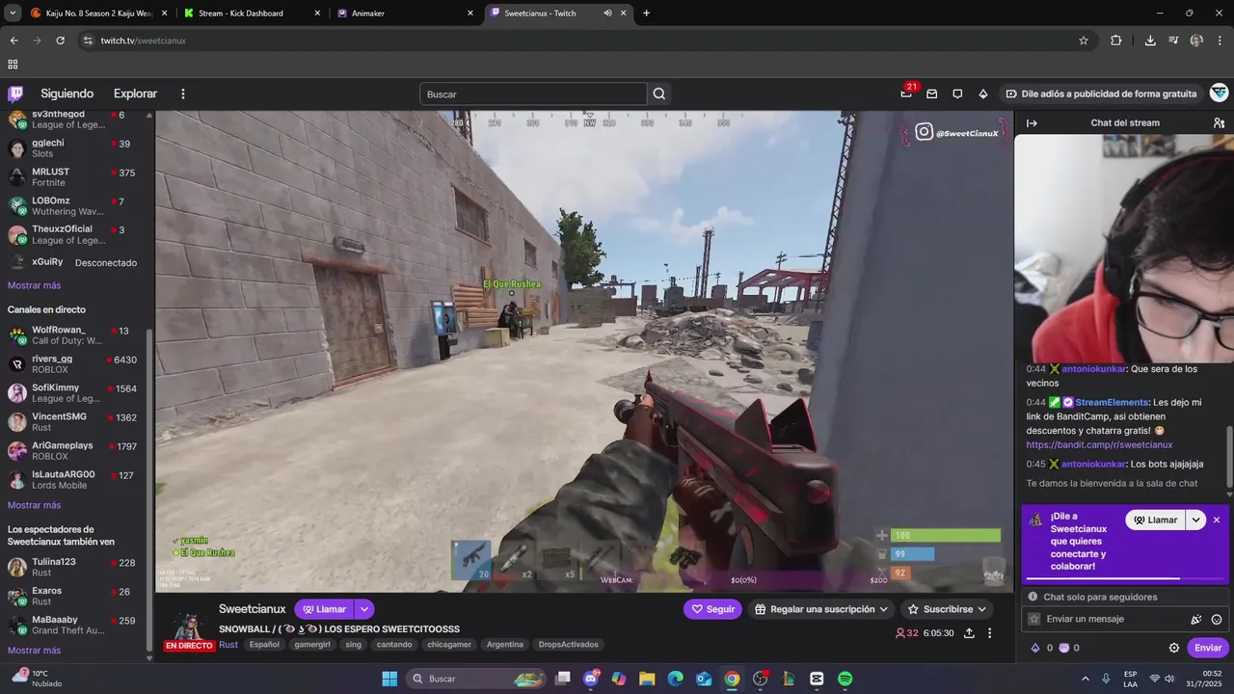
Task: Expand followed channels with Mostrar más
Action: pos(34,285)
